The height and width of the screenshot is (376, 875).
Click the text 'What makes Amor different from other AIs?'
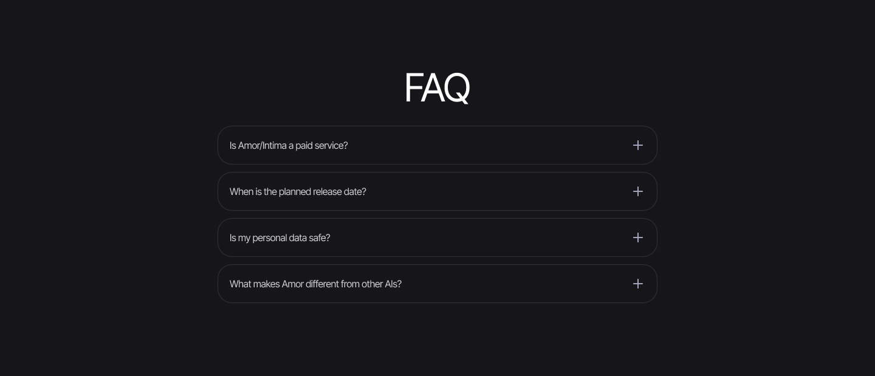coord(315,284)
